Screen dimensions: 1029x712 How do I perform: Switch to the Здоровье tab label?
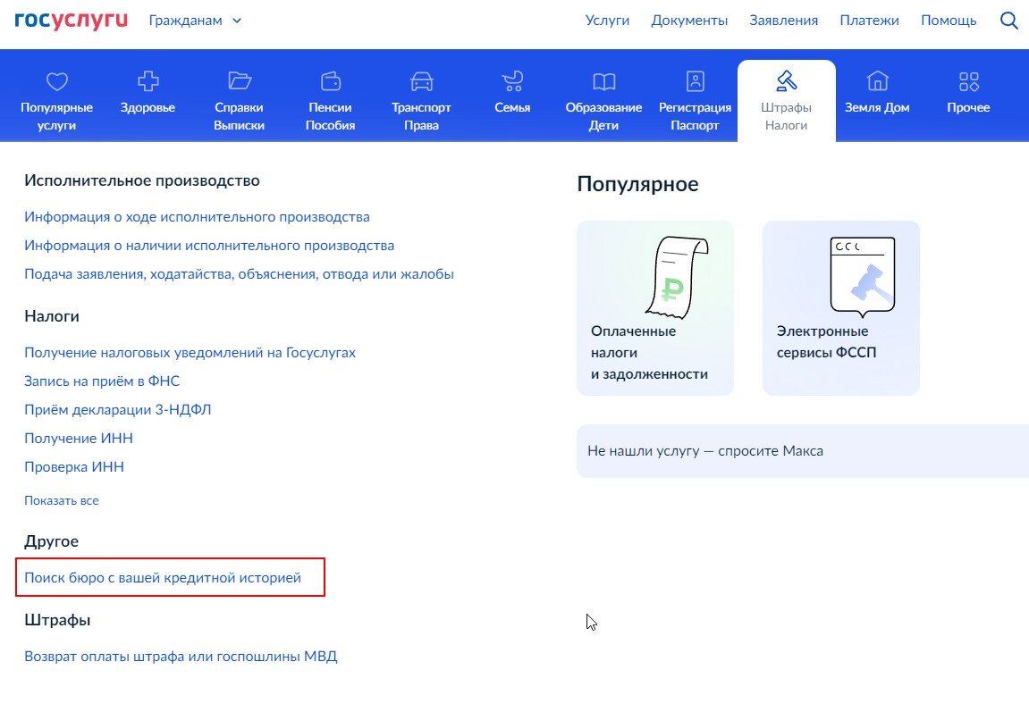pos(148,107)
